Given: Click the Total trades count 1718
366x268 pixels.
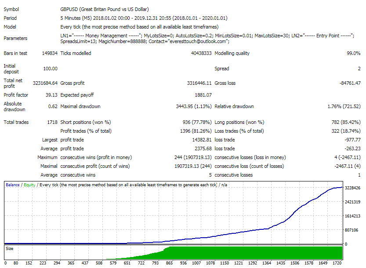Looking at the screenshot, I should click(52, 122).
